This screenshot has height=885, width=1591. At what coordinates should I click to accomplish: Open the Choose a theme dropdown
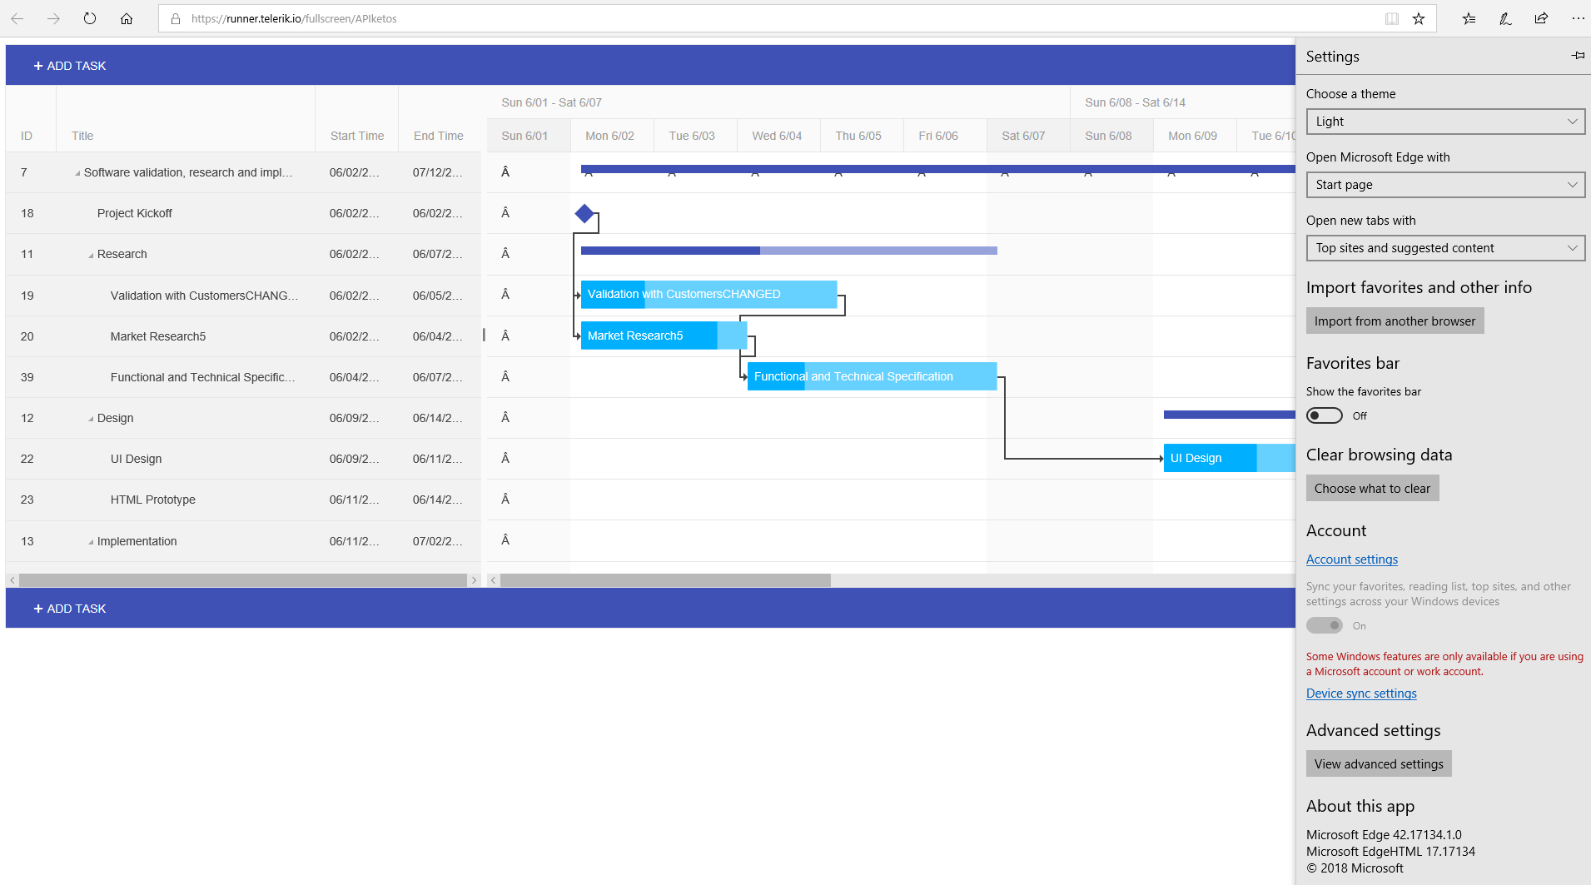(1444, 121)
